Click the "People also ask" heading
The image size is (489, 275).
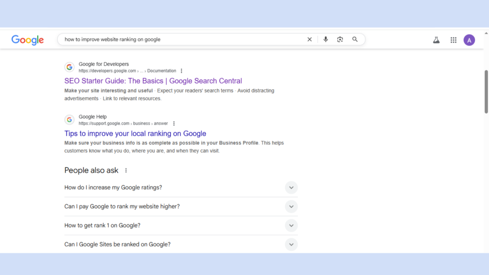(91, 170)
